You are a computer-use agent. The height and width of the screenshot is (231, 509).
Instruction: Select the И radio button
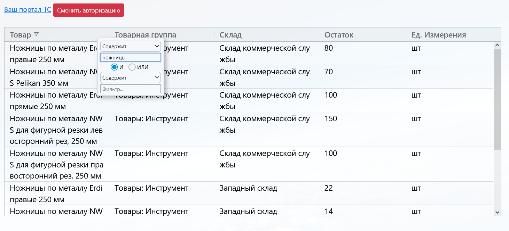(114, 67)
